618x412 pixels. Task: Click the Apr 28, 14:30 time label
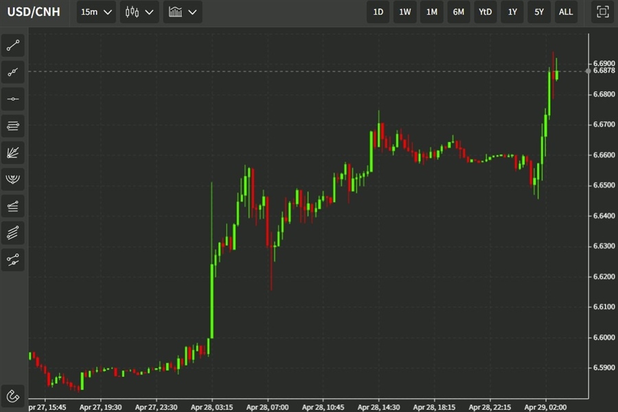tap(379, 407)
